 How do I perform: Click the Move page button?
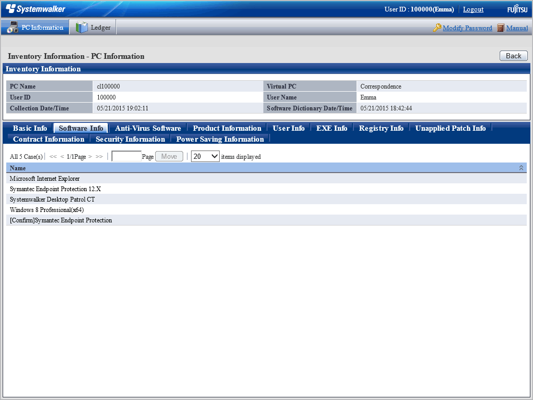[169, 156]
